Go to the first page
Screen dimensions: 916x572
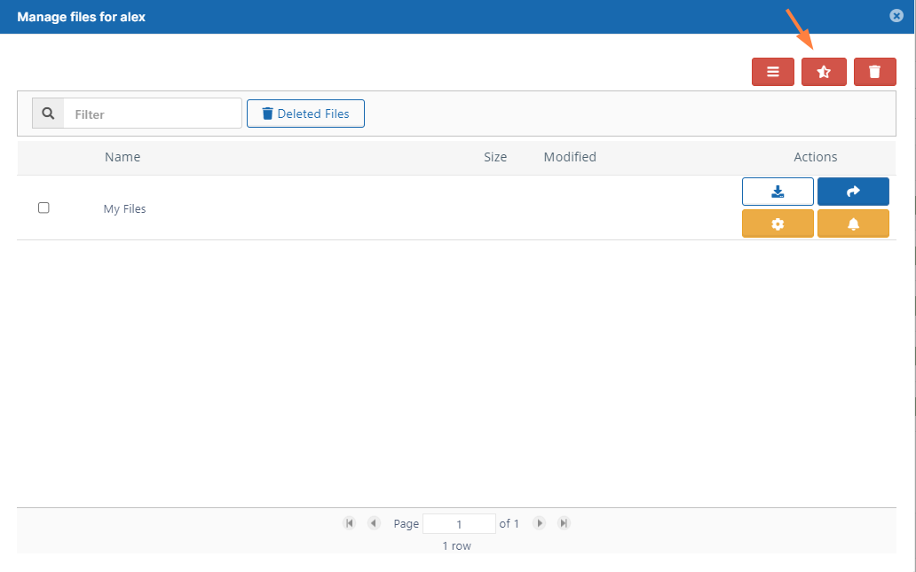[x=349, y=523]
